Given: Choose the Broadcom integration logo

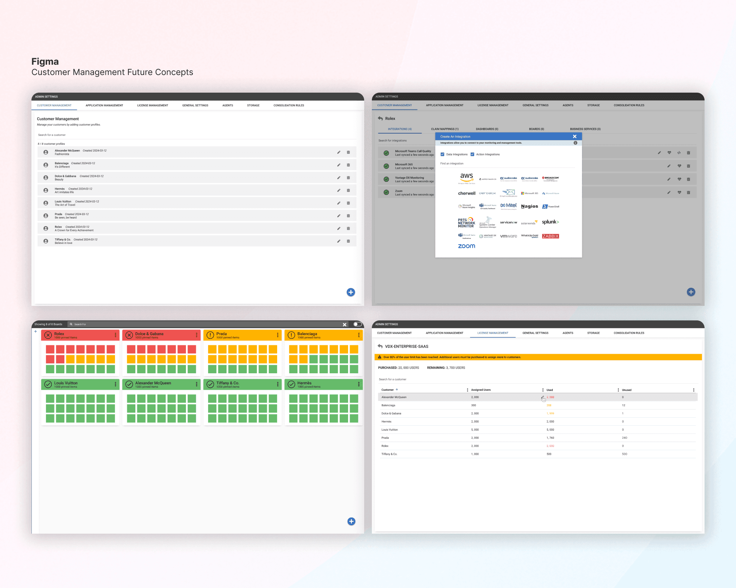Looking at the screenshot, I should coord(550,178).
